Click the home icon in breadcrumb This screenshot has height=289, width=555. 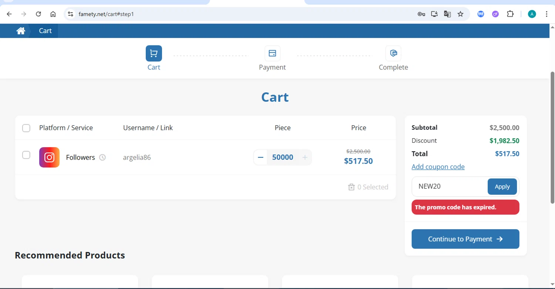coord(21,31)
